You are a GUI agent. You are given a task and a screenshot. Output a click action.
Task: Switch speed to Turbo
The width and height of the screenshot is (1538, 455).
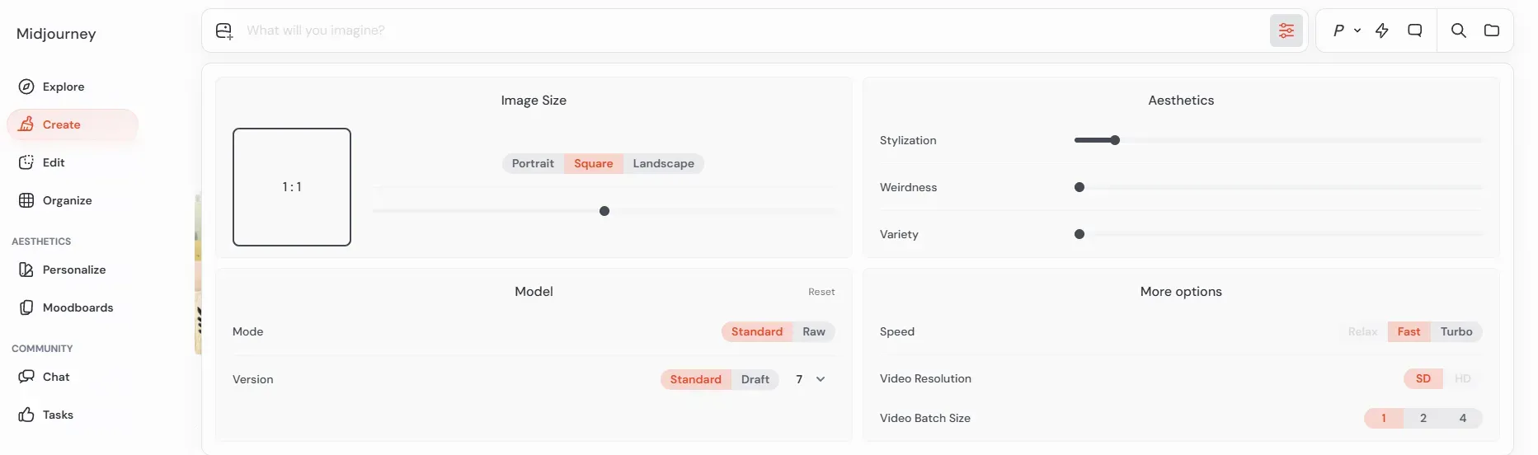[x=1456, y=331]
